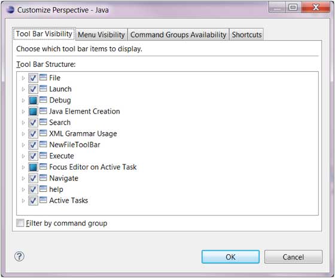Uncheck the Navigate toolbar checkbox

(x=33, y=178)
